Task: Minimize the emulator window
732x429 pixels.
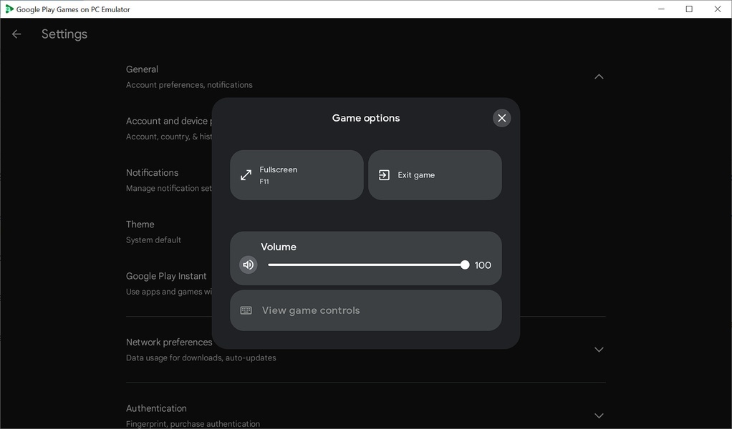Action: click(x=660, y=9)
